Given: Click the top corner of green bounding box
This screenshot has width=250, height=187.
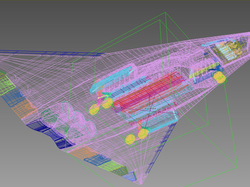Looking at the screenshot, I should (165, 12).
